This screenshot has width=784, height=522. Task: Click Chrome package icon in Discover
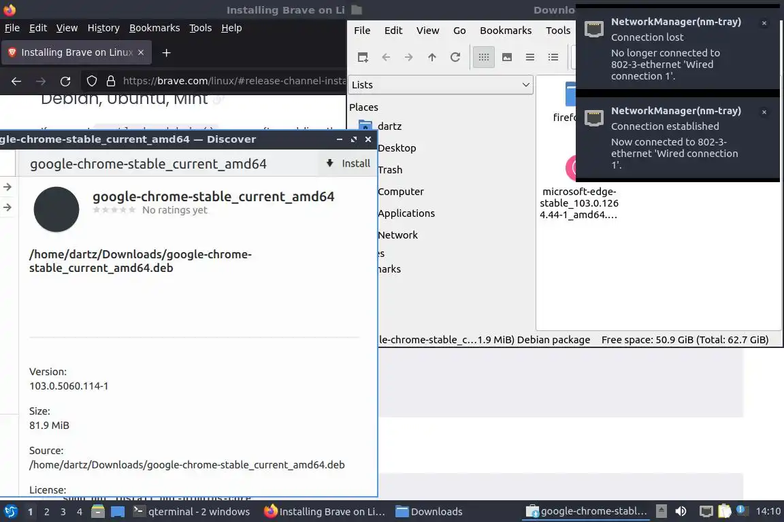coord(56,209)
